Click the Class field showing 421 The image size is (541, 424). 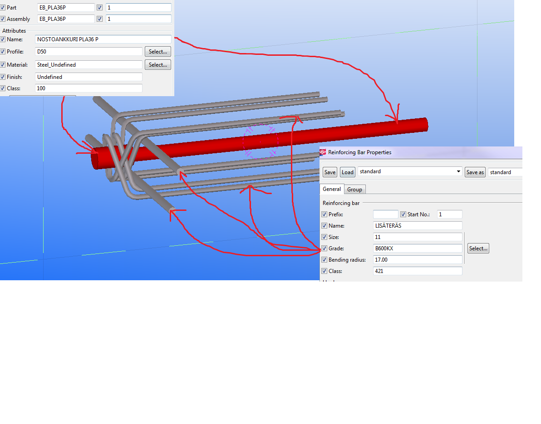tap(417, 271)
